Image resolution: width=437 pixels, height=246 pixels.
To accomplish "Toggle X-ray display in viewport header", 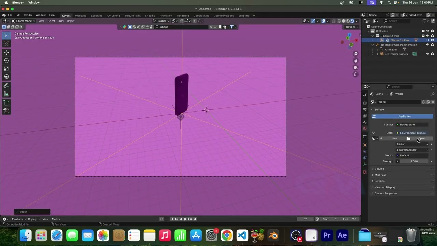I will (x=334, y=21).
